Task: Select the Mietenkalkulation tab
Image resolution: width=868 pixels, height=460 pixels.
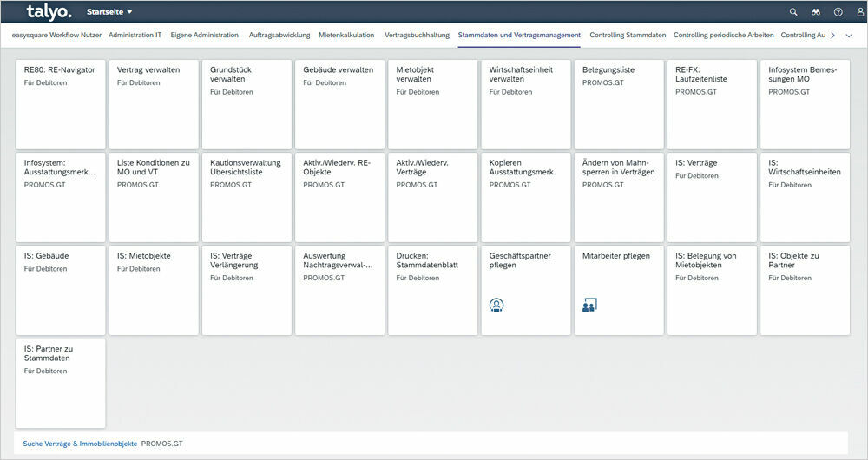Action: coord(347,36)
